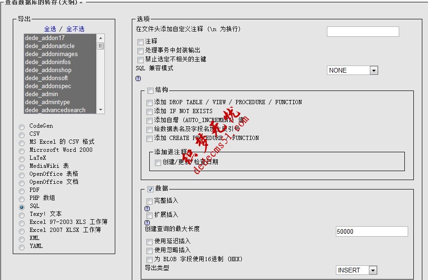Image resolution: width=428 pixels, height=280 pixels.
Task: Enable 添加 DROP TABLE / VIEW option
Action: click(x=149, y=102)
